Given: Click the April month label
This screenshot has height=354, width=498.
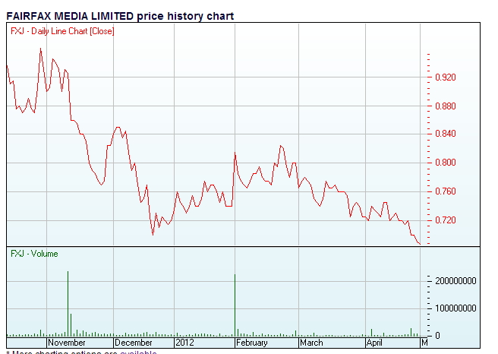Looking at the screenshot, I should point(374,343).
